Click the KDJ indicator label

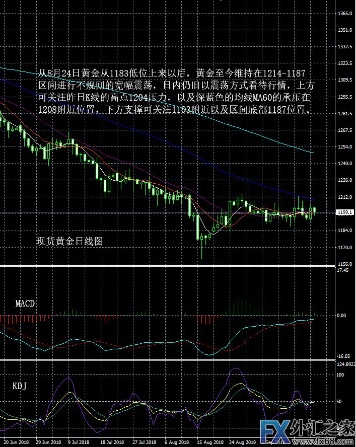[20, 387]
